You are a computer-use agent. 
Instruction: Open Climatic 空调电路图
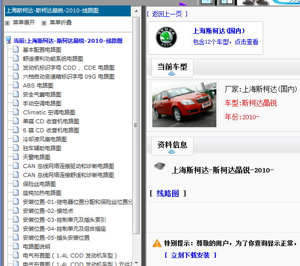(49, 112)
